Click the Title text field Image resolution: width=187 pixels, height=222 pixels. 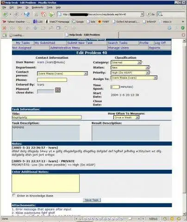coord(47,117)
